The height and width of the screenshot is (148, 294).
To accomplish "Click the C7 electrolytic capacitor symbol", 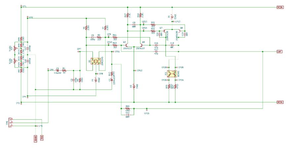I will (112, 80).
